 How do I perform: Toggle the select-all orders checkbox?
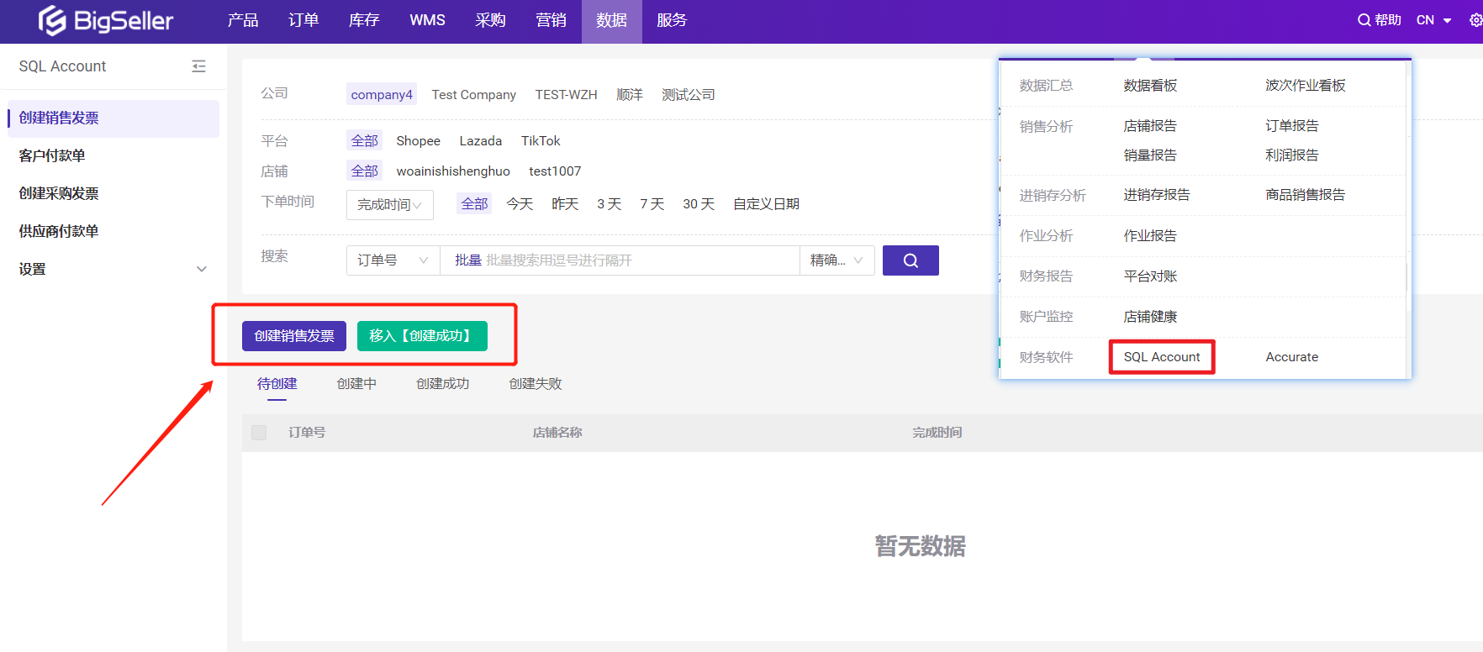tap(259, 433)
